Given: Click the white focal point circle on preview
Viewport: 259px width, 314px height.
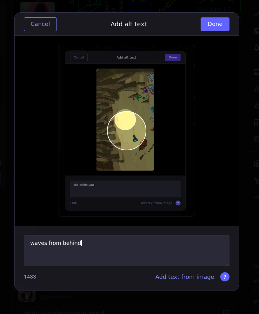Looking at the screenshot, I should (x=127, y=130).
